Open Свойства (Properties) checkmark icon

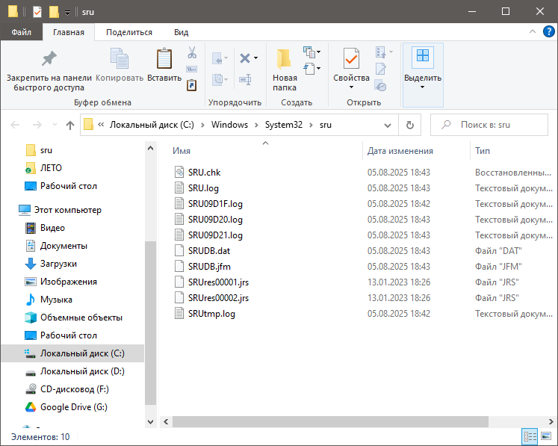351,58
